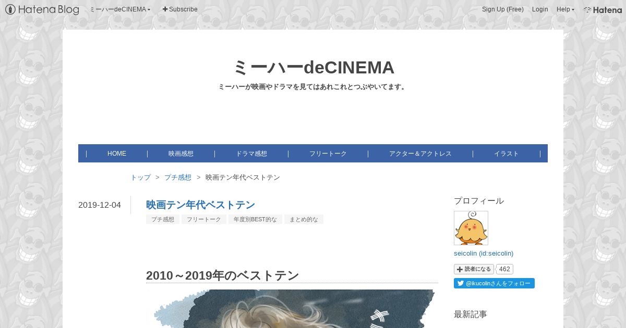Select the HOME navigation item

tap(117, 154)
